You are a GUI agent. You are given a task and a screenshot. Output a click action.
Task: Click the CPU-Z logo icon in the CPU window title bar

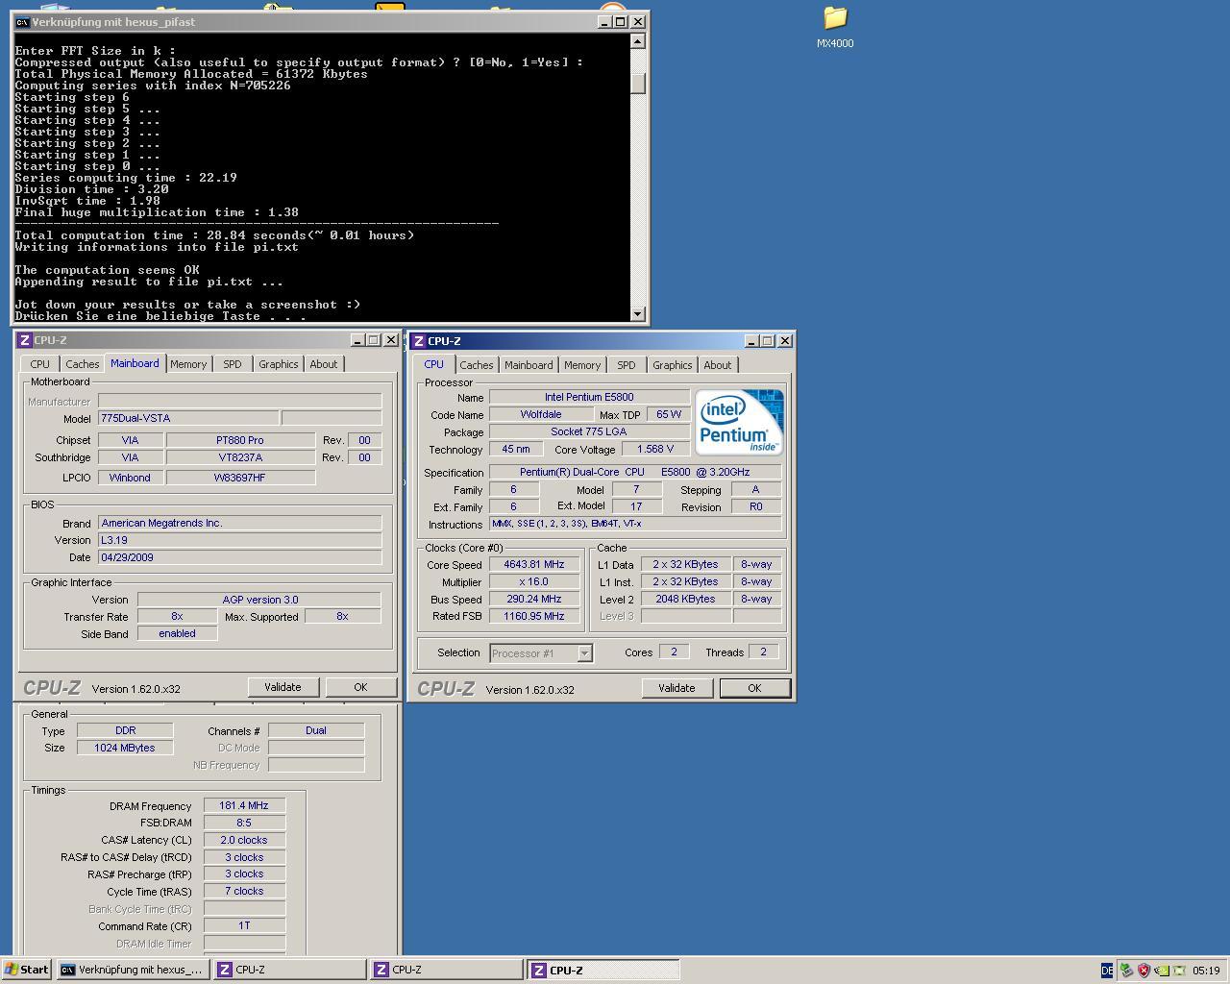point(419,341)
